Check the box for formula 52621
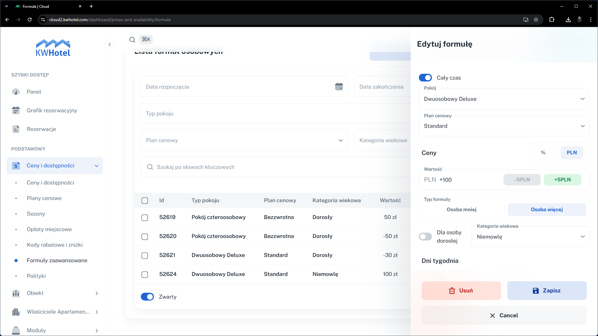 [x=145, y=255]
